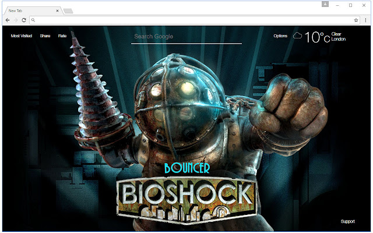Maximize the Chrome window
The image size is (373, 233).
coord(350,5)
